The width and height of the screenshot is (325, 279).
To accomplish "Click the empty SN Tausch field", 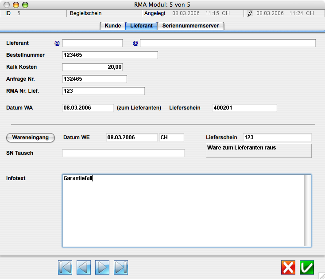I will click(123, 153).
